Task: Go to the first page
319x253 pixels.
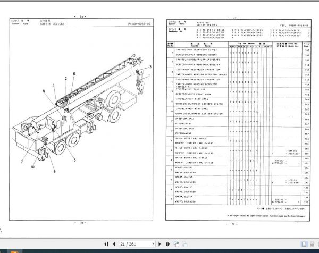Action: coord(106,244)
